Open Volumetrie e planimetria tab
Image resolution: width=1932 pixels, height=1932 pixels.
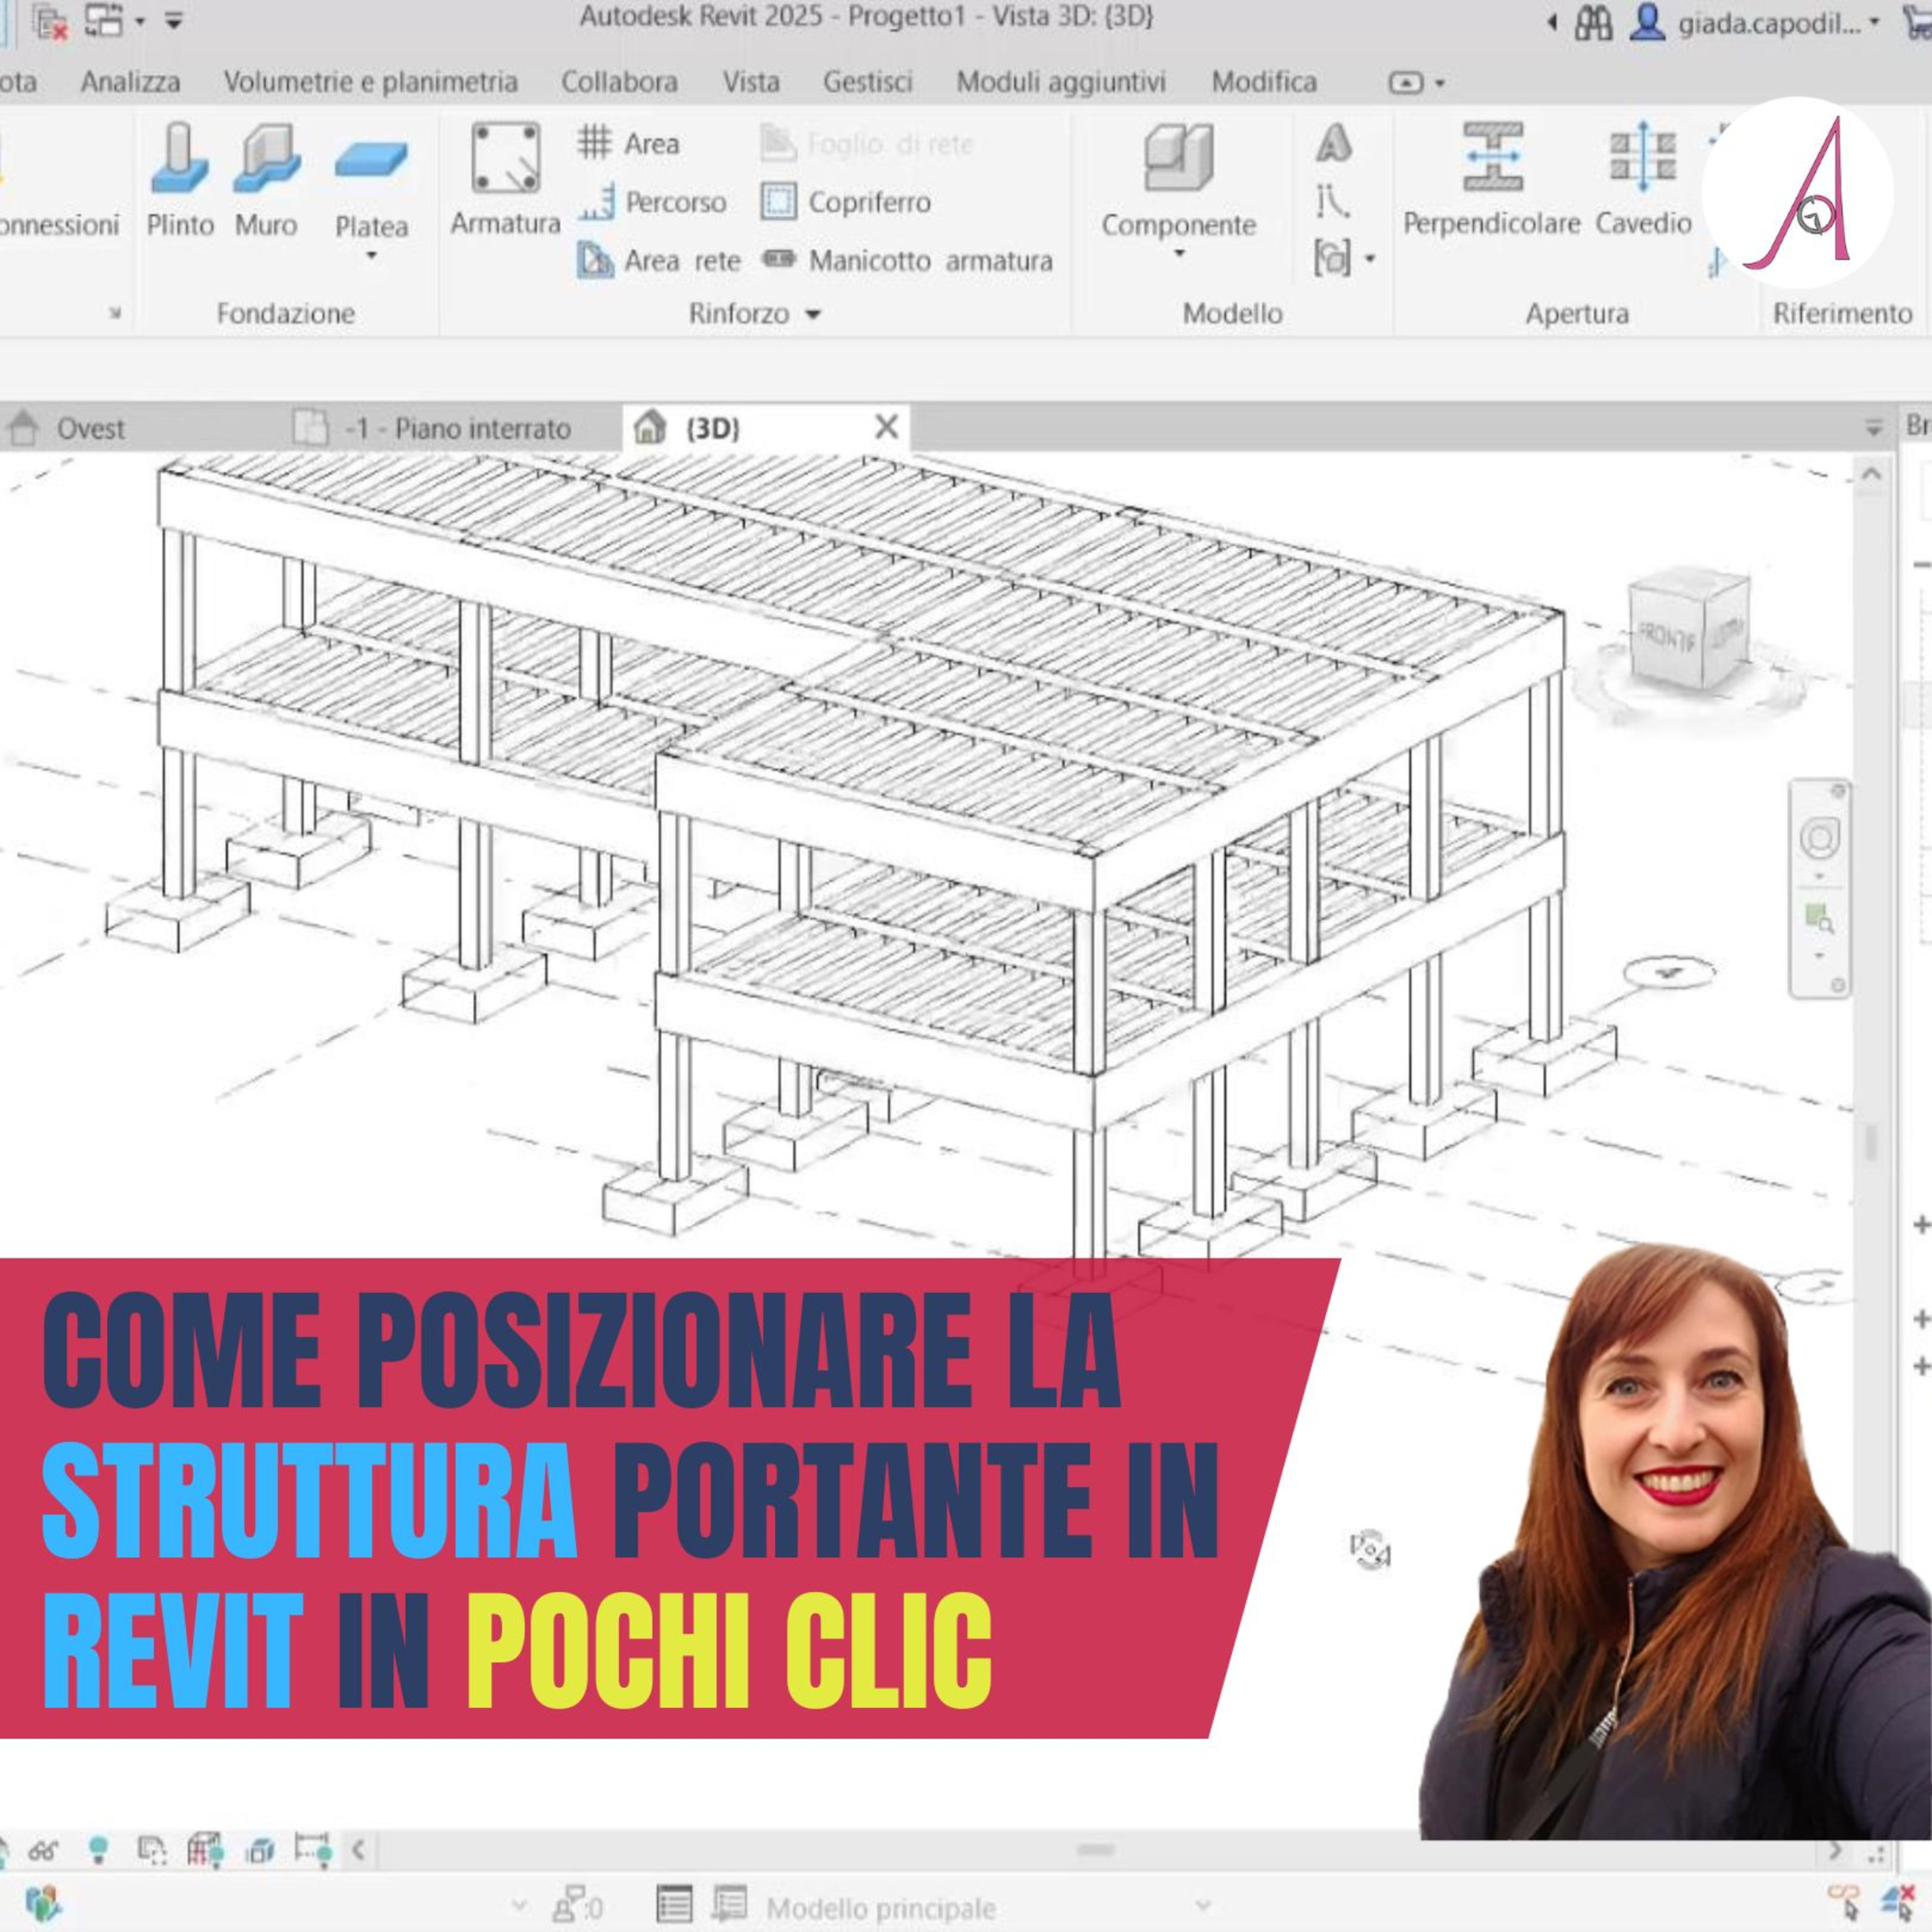pyautogui.click(x=371, y=82)
